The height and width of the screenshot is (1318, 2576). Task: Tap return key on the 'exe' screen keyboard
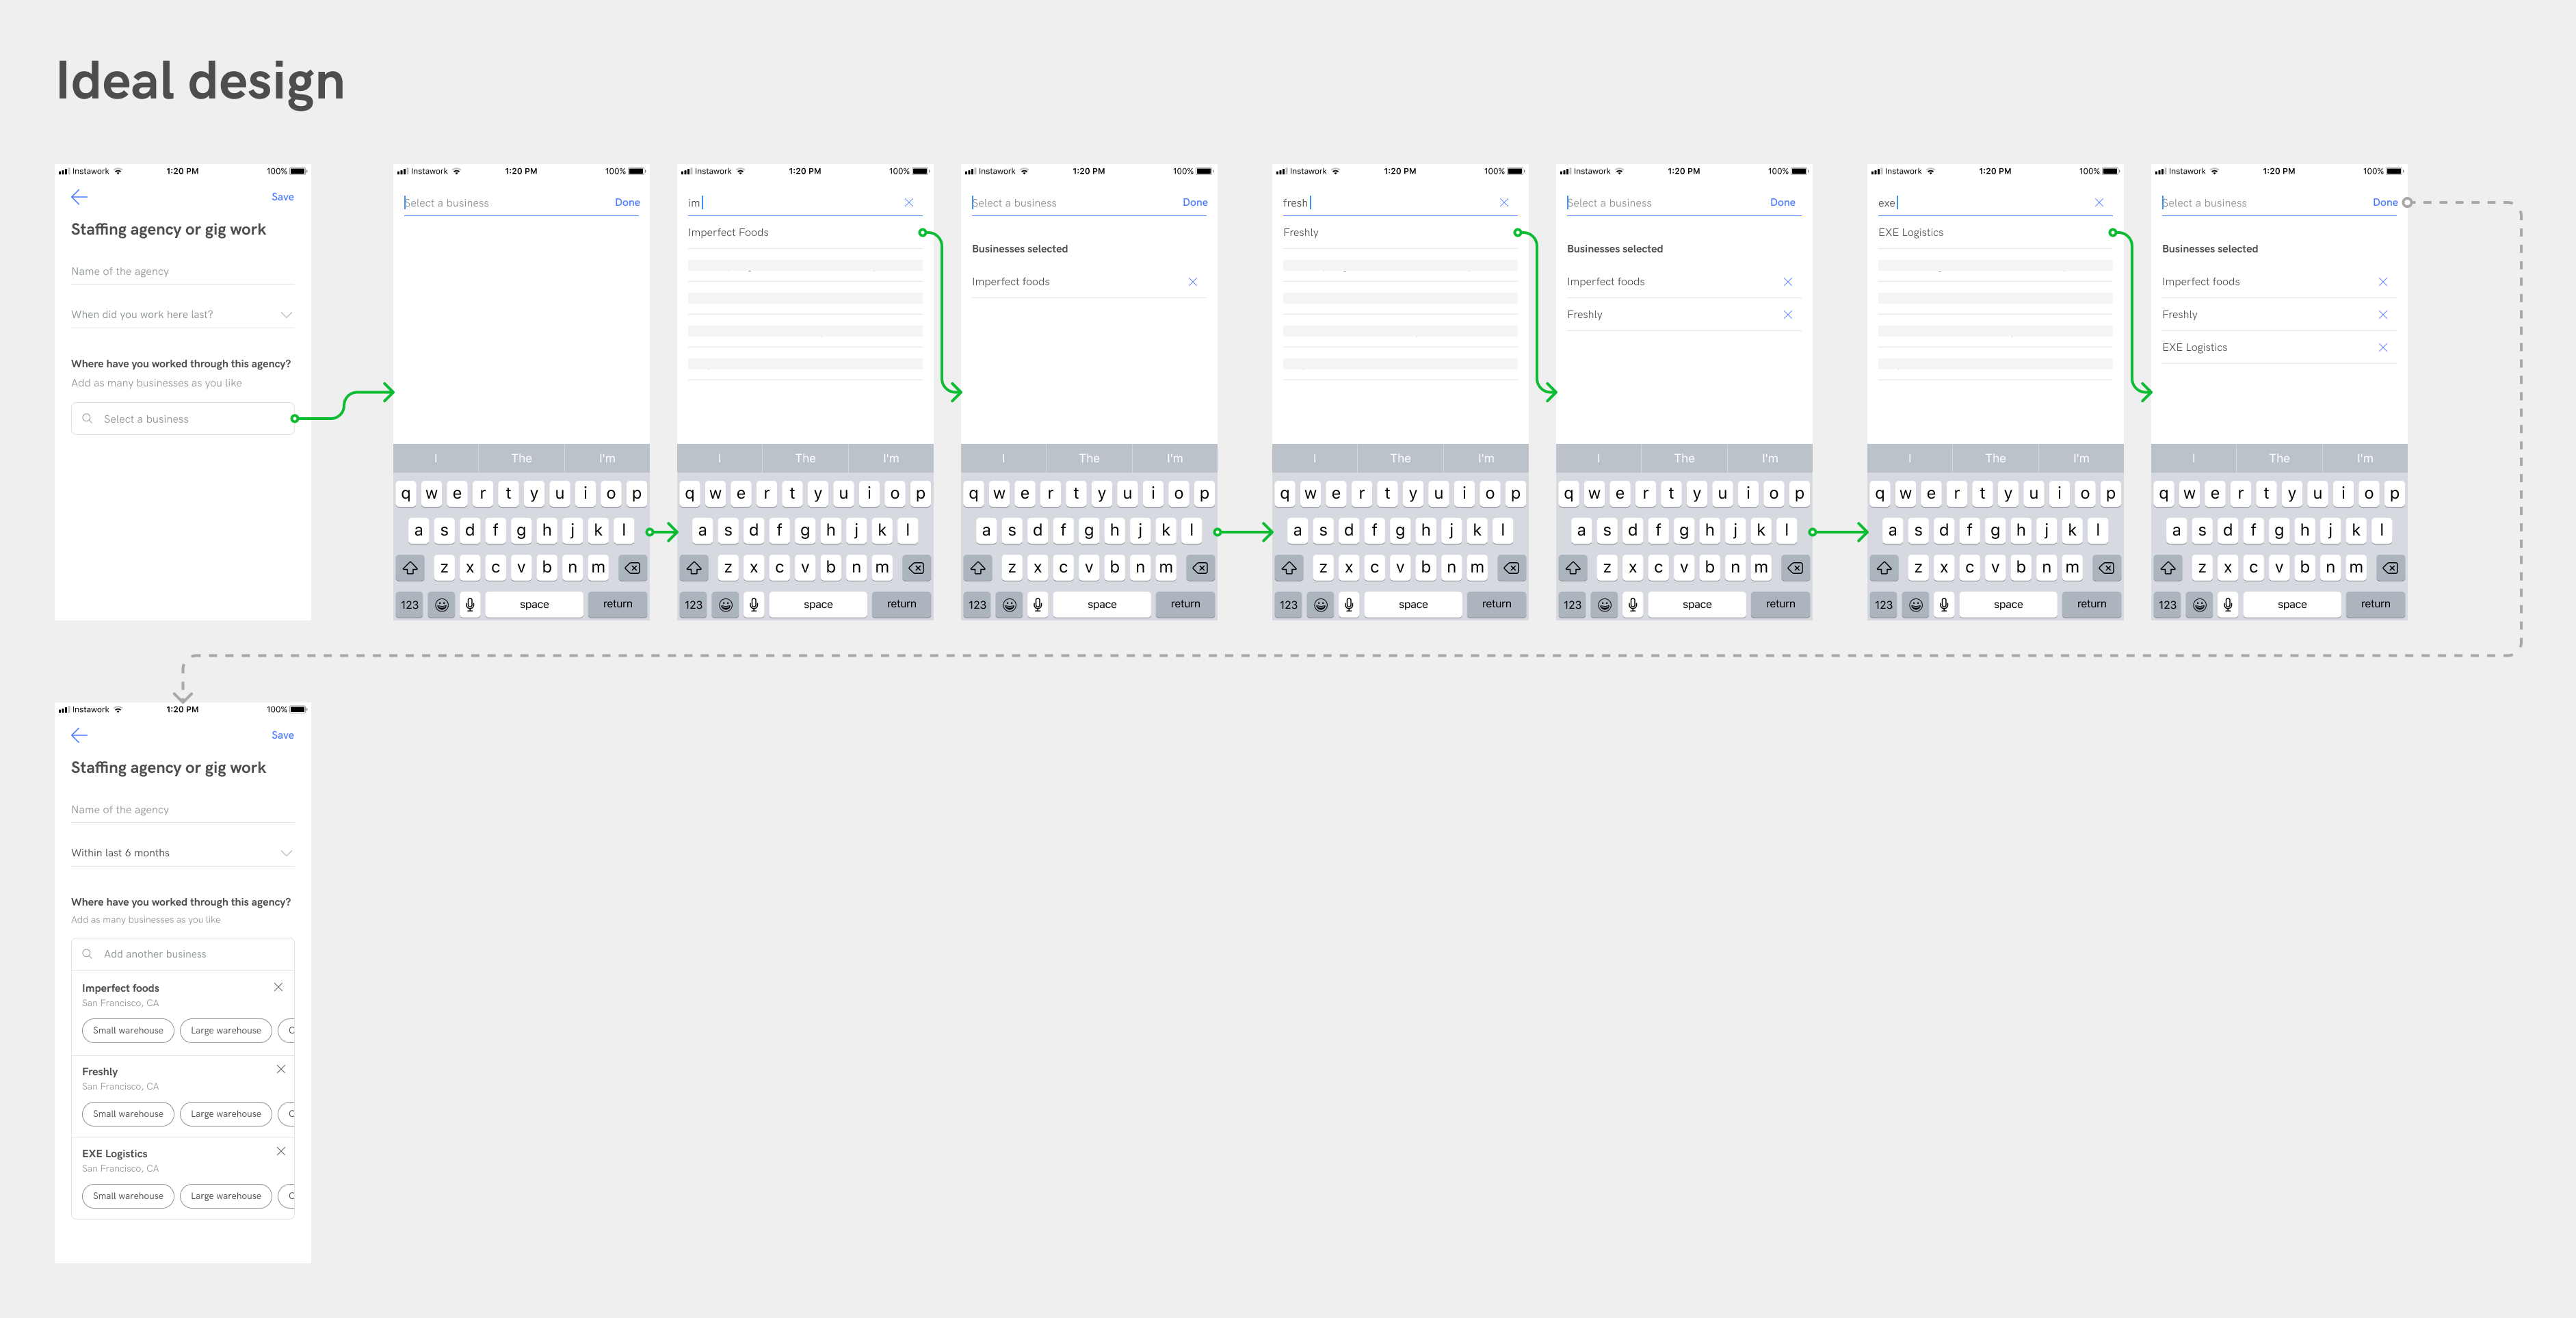click(x=2091, y=604)
